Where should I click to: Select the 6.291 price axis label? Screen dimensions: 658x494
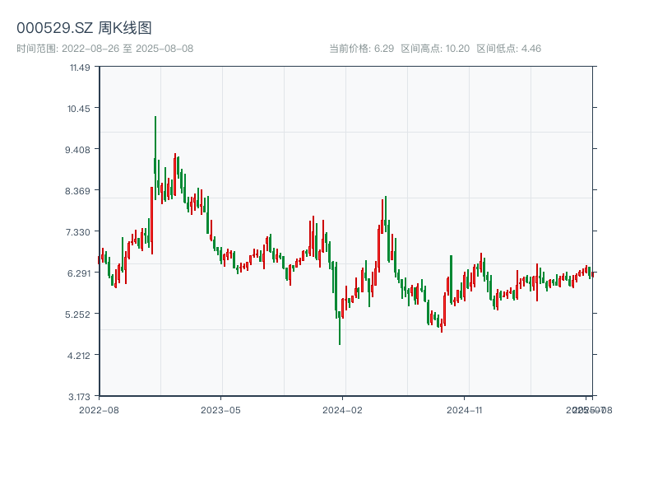79,273
